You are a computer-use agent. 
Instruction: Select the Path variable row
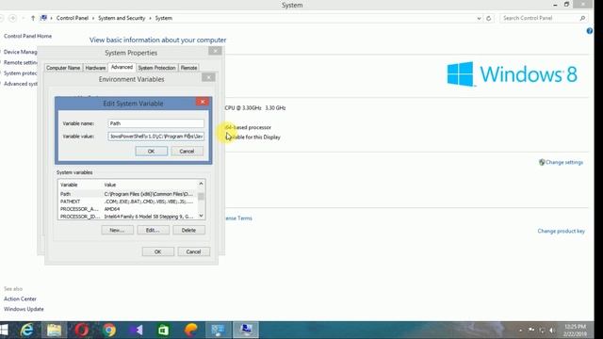tap(128, 194)
